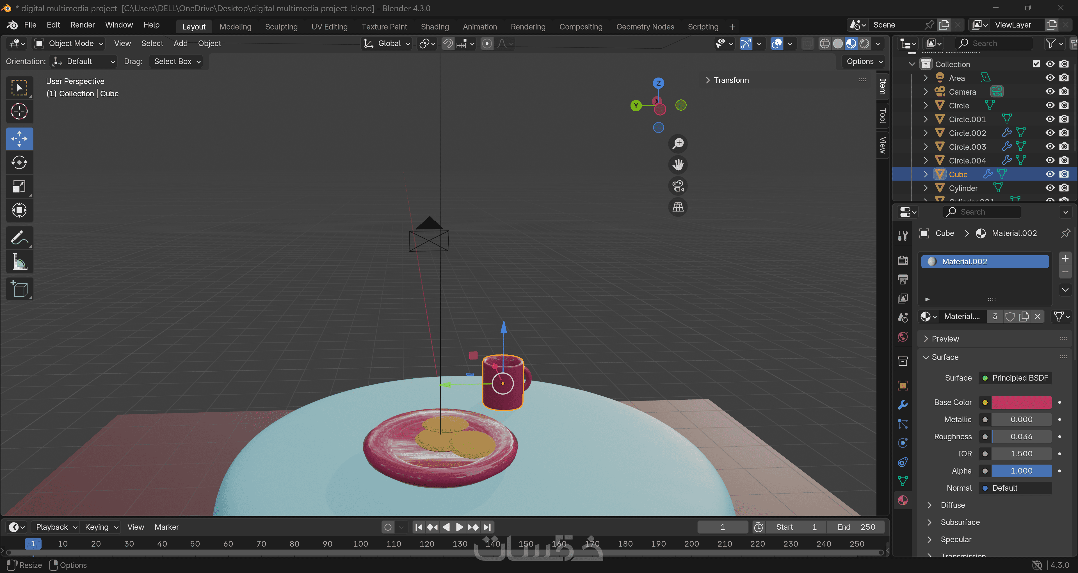Toggle camera view in viewport
Screen dimensions: 1078x573
coord(678,186)
